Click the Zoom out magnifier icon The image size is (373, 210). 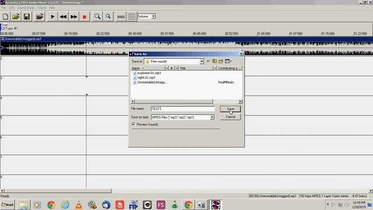tap(108, 16)
